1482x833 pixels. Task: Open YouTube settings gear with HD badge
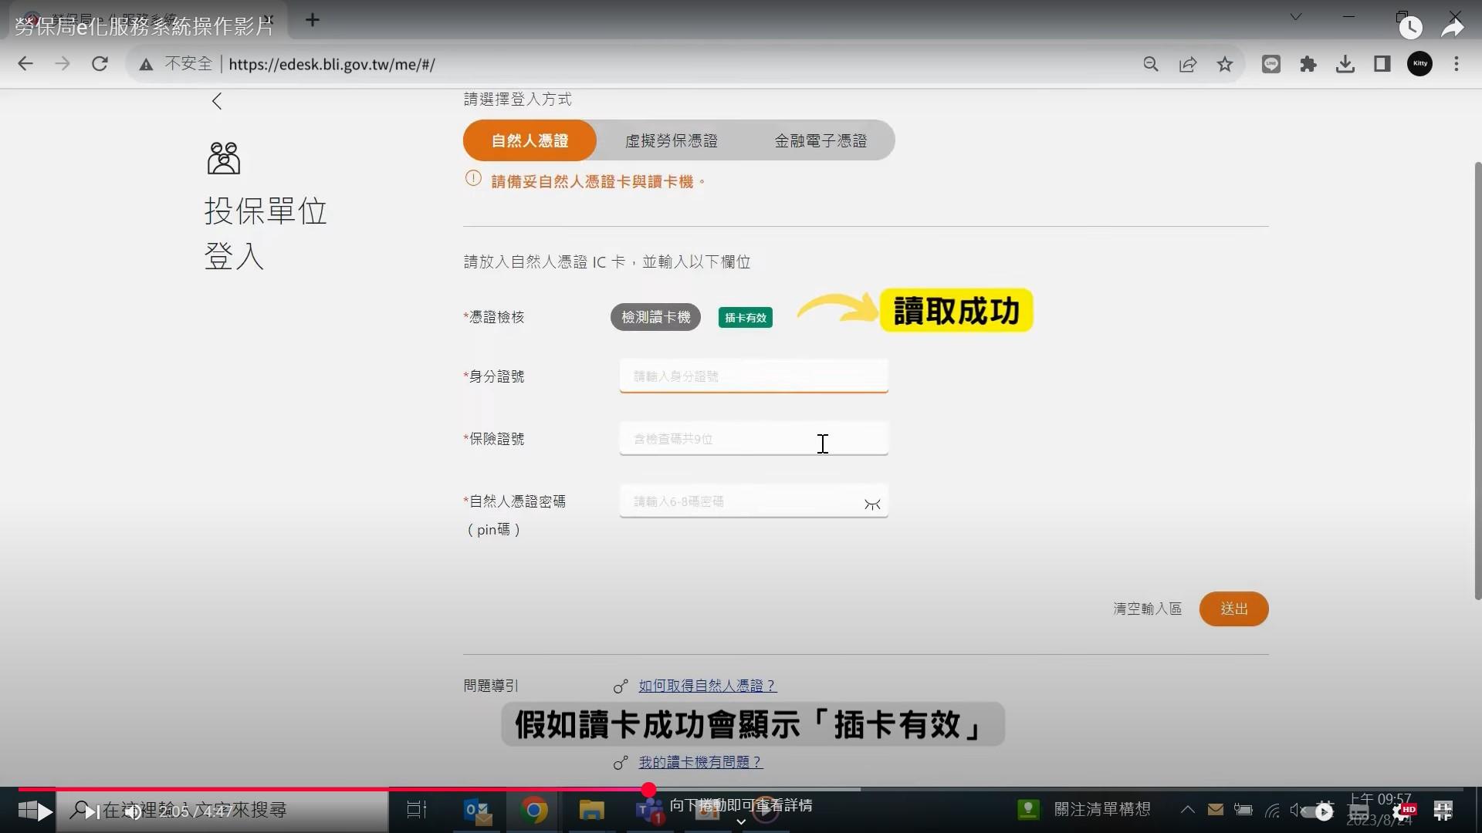pos(1404,812)
